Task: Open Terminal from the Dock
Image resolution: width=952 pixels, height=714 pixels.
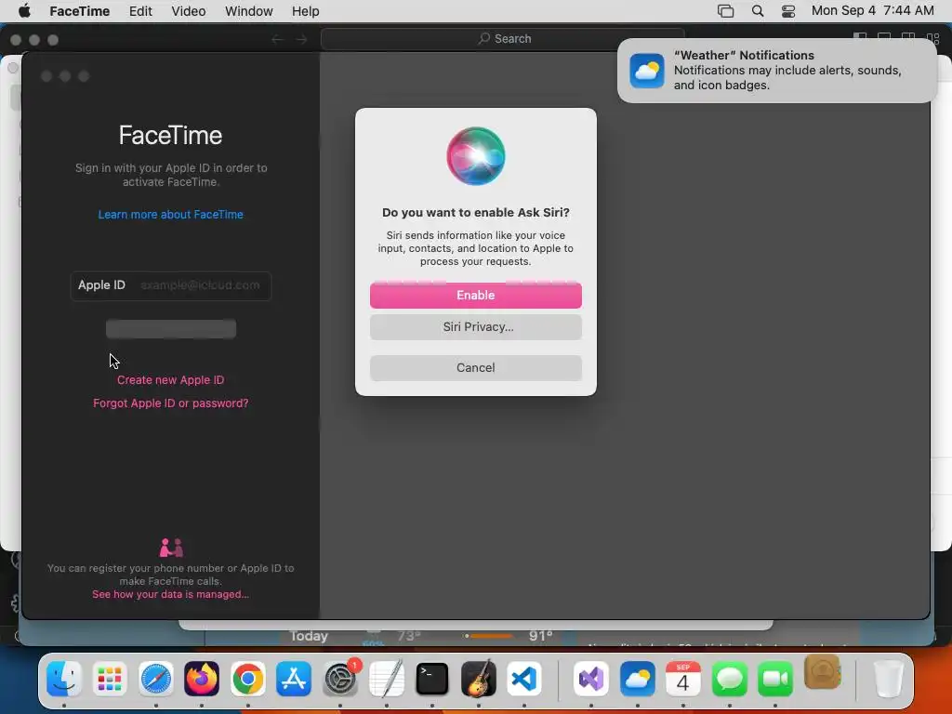Action: pyautogui.click(x=432, y=679)
